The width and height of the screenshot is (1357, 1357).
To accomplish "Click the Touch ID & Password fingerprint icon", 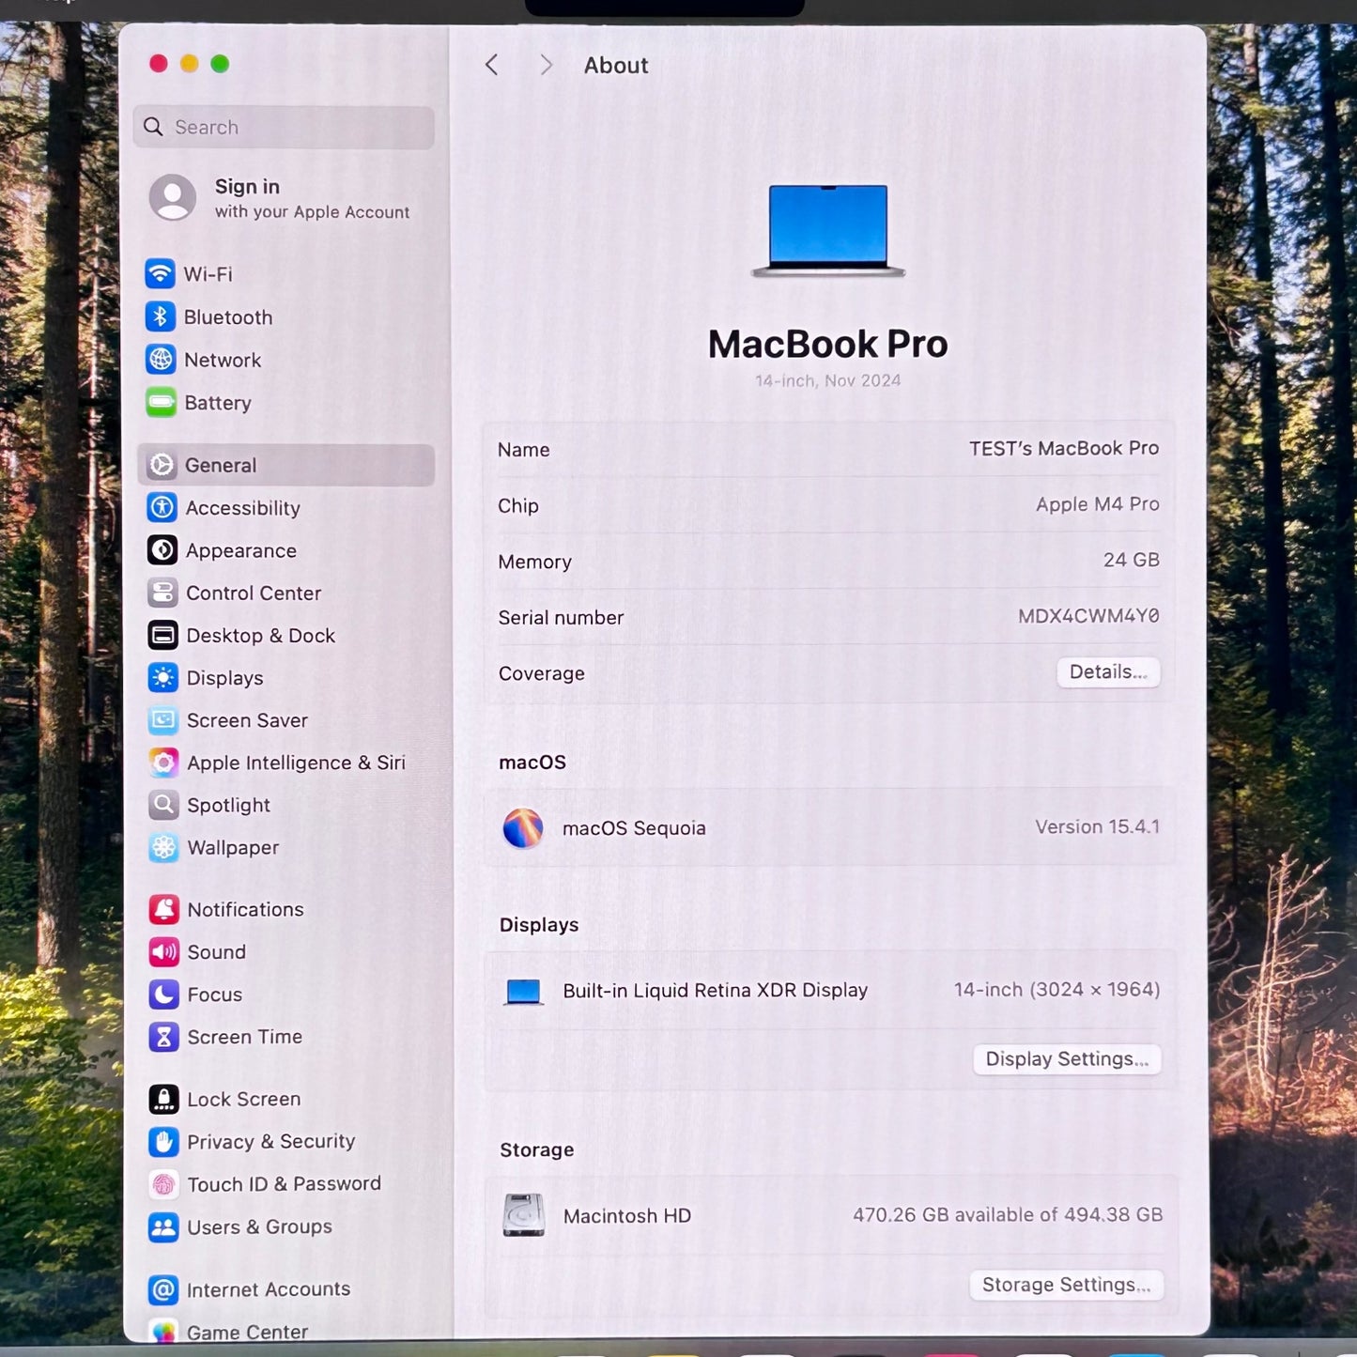I will click(163, 1184).
